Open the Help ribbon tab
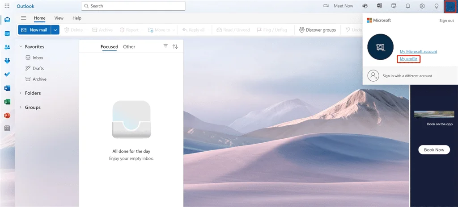The width and height of the screenshot is (458, 207). (77, 18)
